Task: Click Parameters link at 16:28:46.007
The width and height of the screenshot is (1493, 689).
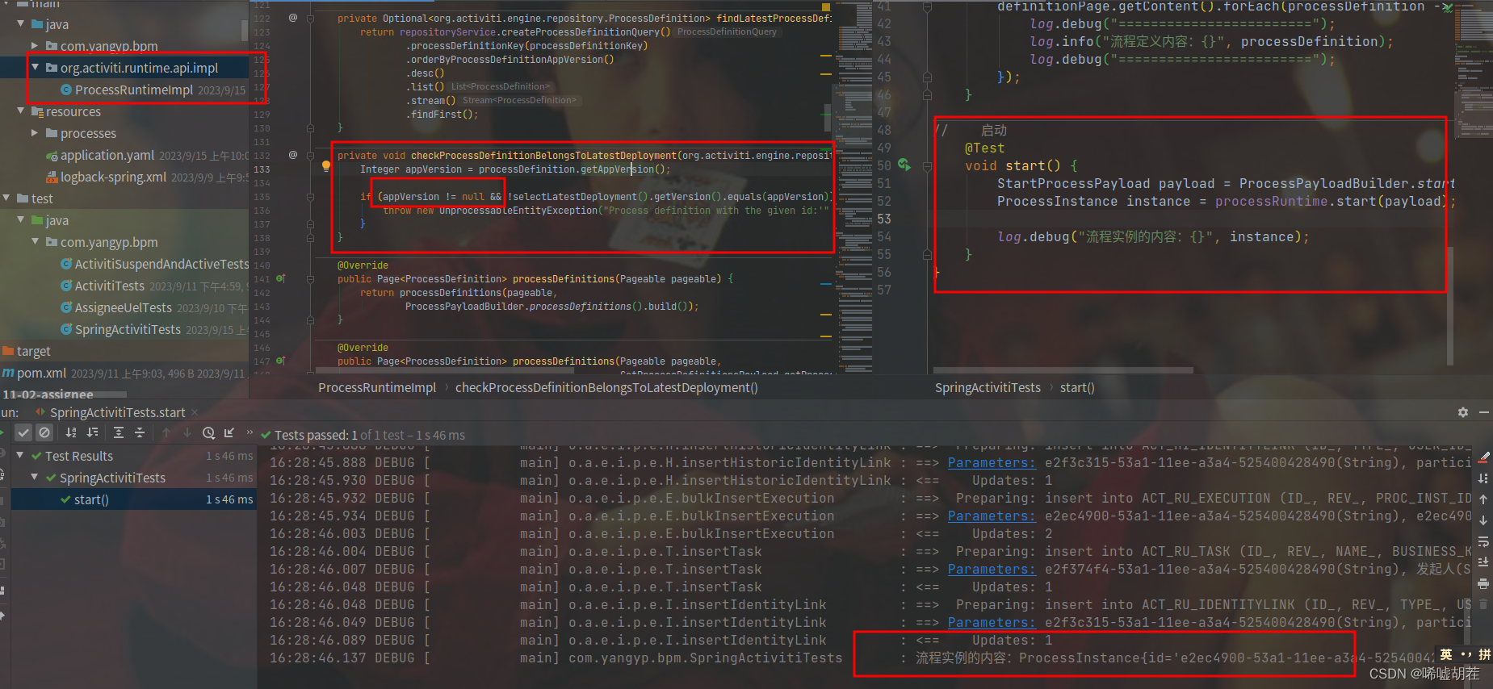Action: pyautogui.click(x=992, y=569)
